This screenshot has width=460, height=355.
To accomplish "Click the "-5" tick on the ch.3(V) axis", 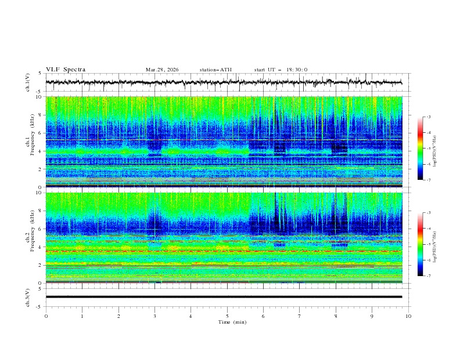I will point(39,307).
